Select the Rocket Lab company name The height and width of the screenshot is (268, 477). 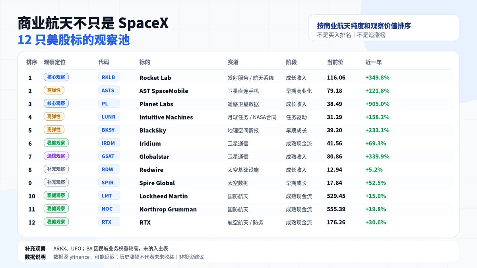(x=155, y=78)
